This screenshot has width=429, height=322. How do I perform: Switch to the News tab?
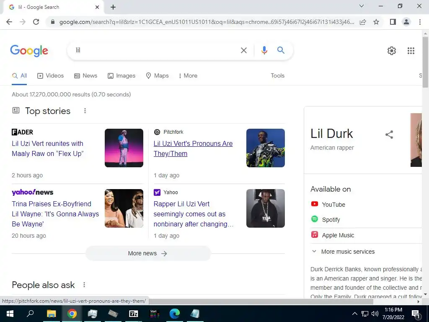[x=85, y=76]
